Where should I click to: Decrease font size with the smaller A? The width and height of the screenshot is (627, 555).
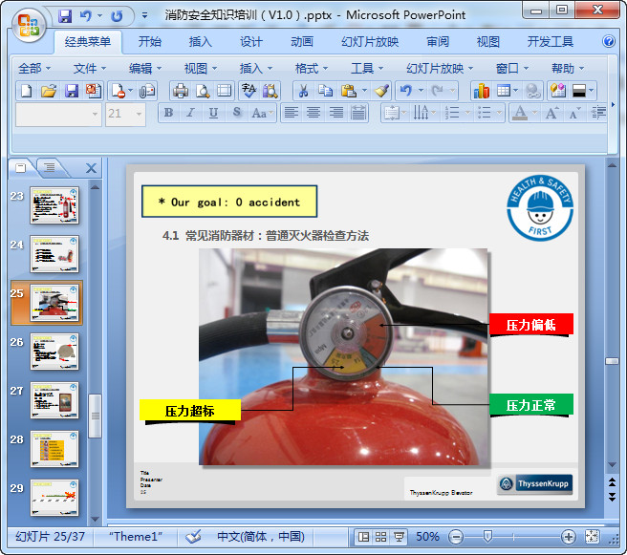(x=574, y=113)
